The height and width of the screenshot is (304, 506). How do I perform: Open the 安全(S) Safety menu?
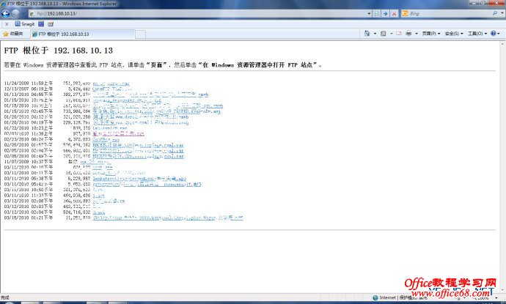point(454,34)
